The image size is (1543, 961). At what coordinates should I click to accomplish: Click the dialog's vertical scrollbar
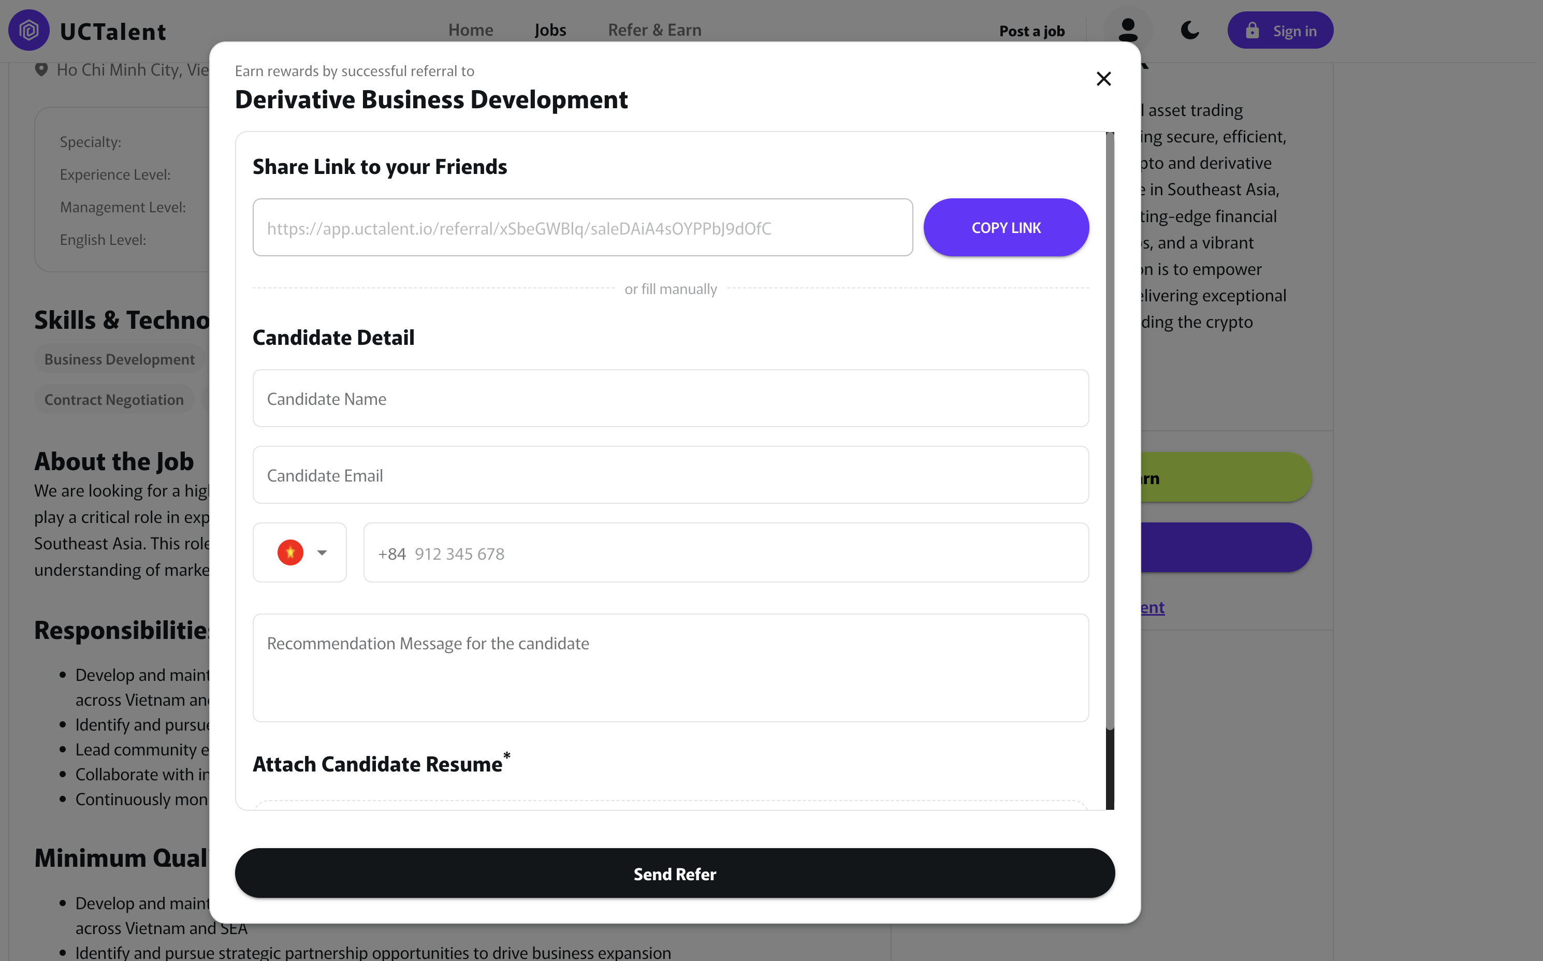tap(1110, 432)
